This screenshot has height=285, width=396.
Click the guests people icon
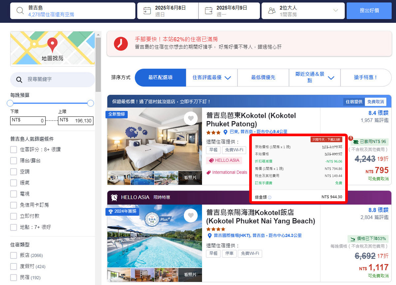pyautogui.click(x=272, y=11)
